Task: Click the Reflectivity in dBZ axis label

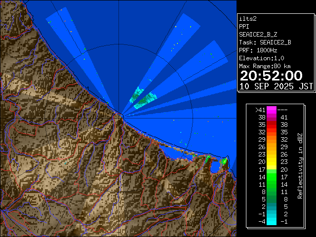Action: 300,165
